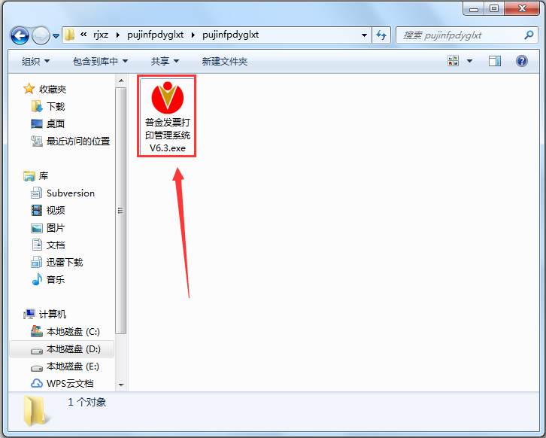Click the libraries icon beside 库
Viewport: 546px width, 438px height.
29,175
